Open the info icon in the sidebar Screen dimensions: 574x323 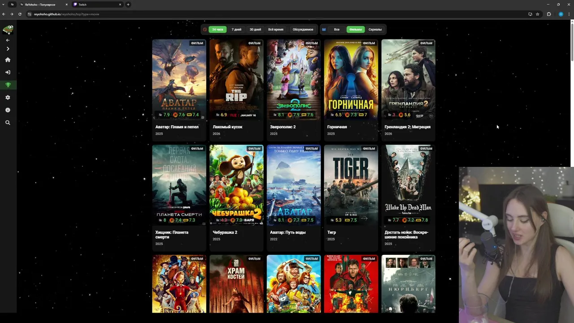coord(8,110)
